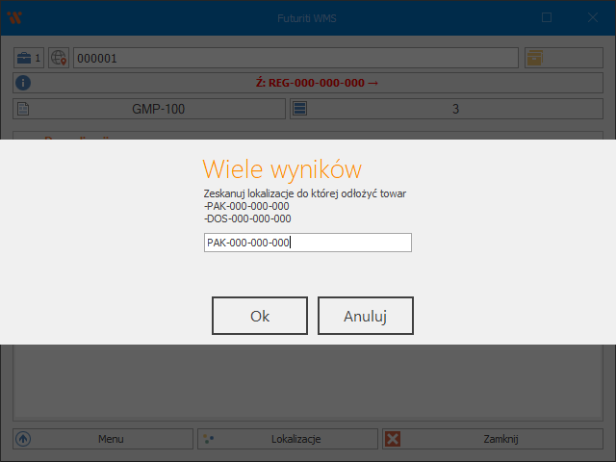The width and height of the screenshot is (616, 462).
Task: Click the Lokalizacje button icon
Action: [209, 439]
